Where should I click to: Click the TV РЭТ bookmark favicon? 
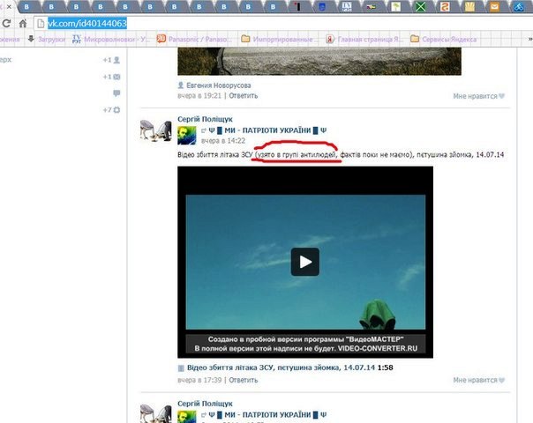(77, 39)
